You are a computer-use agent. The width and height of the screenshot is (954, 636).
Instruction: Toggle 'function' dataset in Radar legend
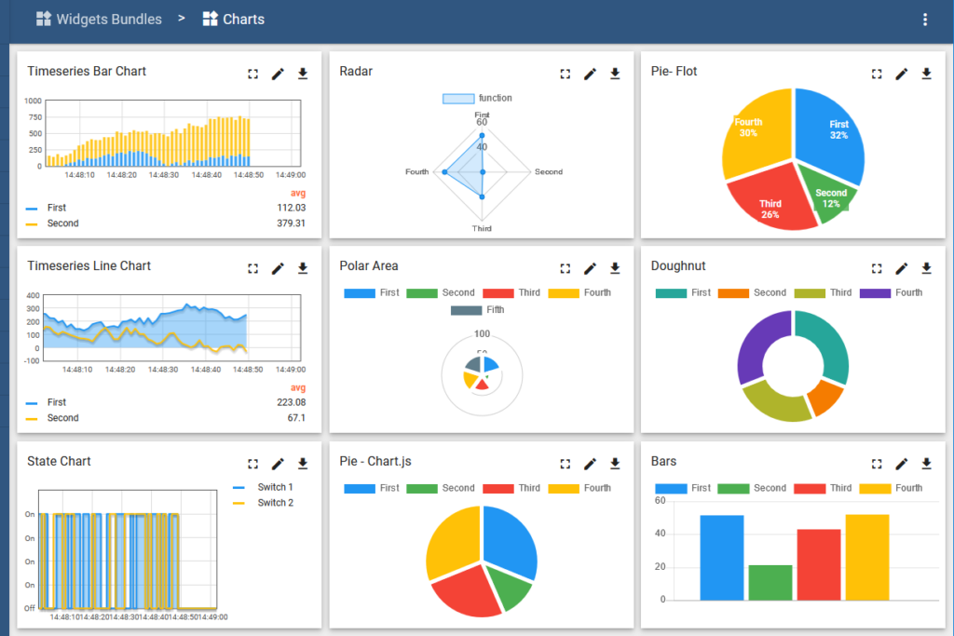(477, 98)
